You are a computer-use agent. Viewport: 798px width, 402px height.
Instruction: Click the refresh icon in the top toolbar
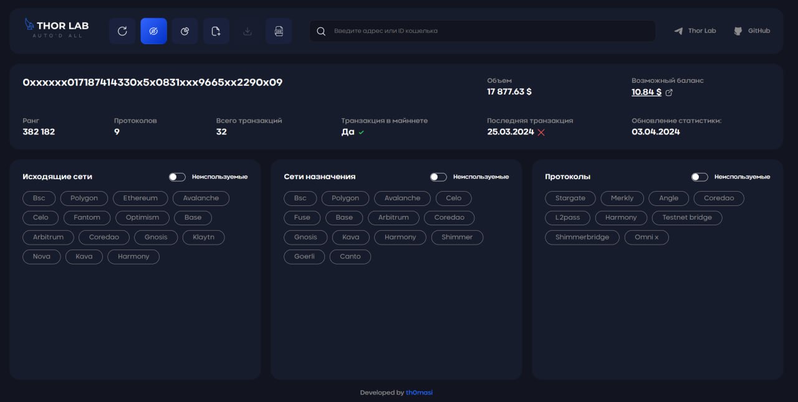pyautogui.click(x=122, y=31)
